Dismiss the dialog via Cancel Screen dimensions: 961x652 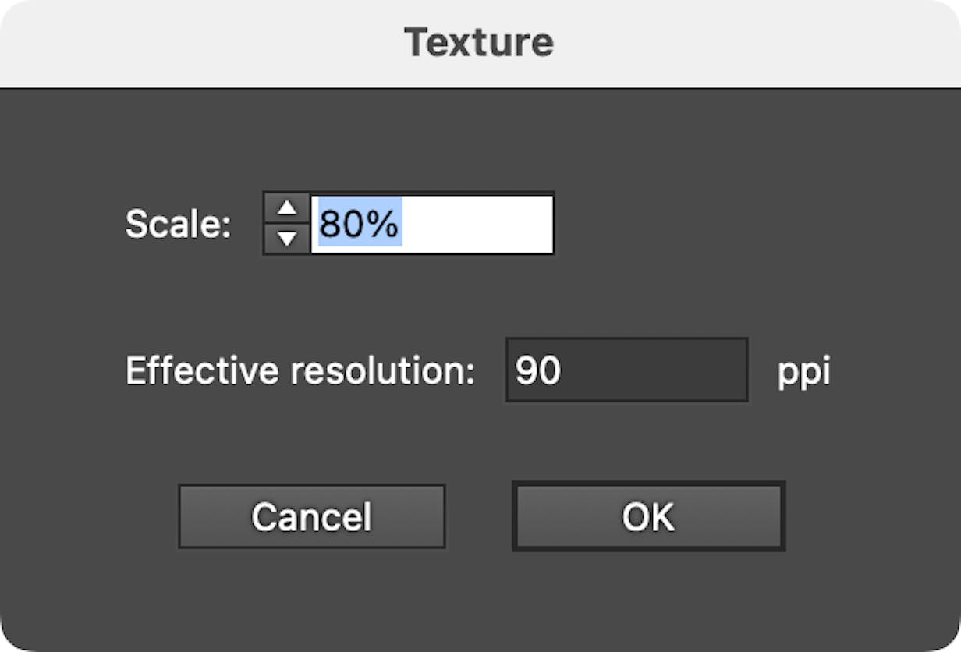click(x=311, y=516)
